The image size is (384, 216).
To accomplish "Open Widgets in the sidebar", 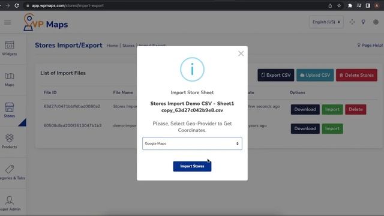I will tap(10, 49).
